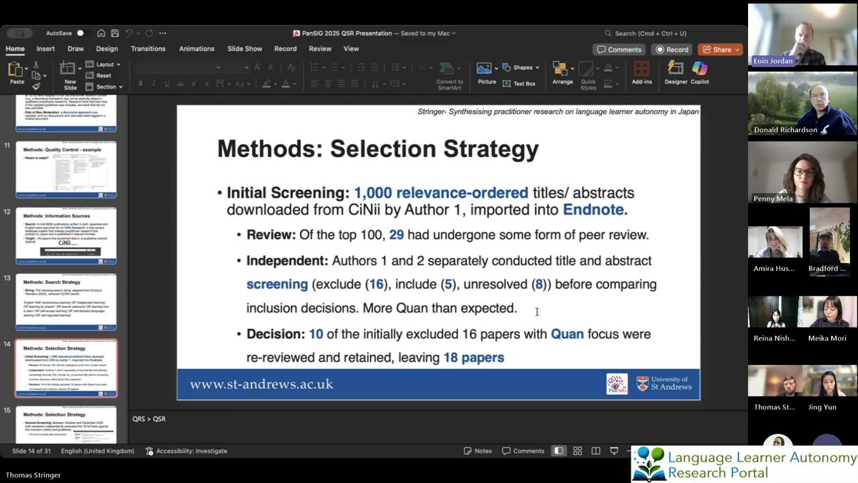Image resolution: width=858 pixels, height=483 pixels.
Task: Click the Share button
Action: pos(720,50)
